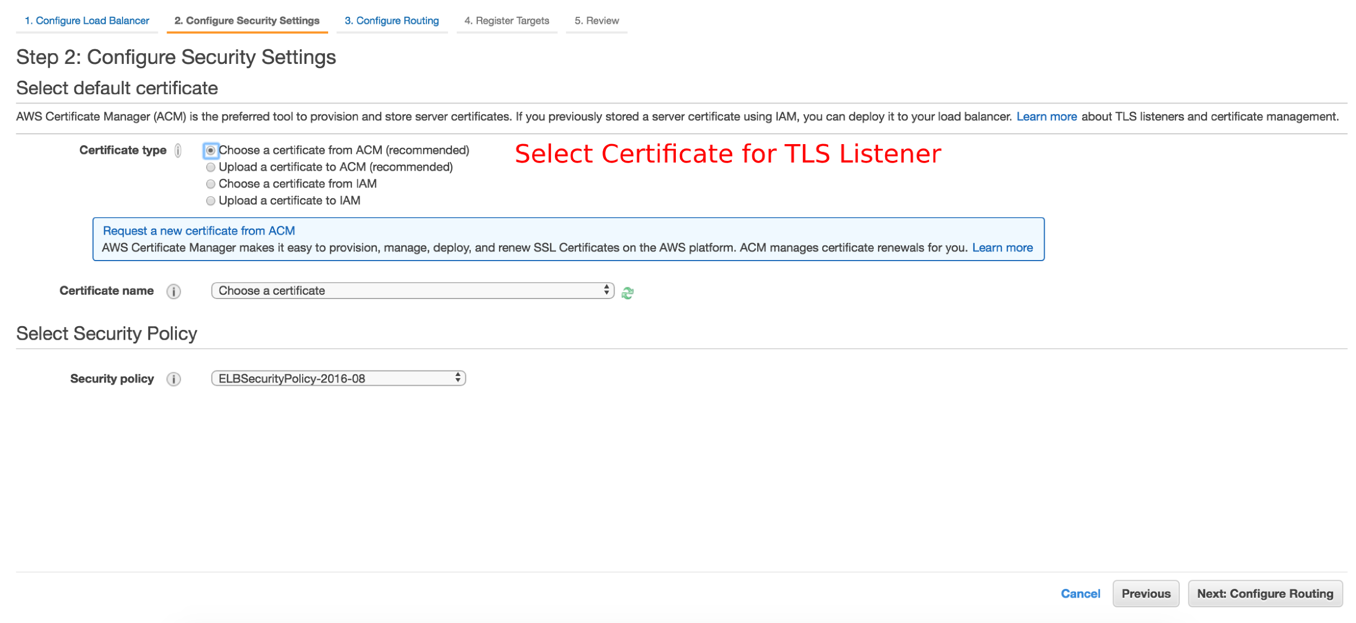Click the green refresh certificates icon
The width and height of the screenshot is (1356, 623).
coord(628,293)
